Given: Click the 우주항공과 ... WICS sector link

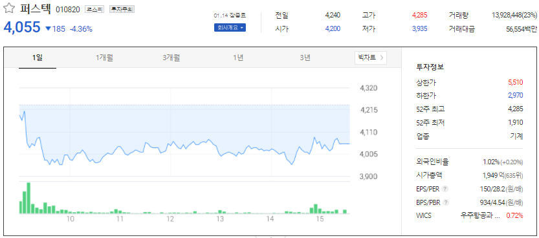Looking at the screenshot, I should (480, 215).
